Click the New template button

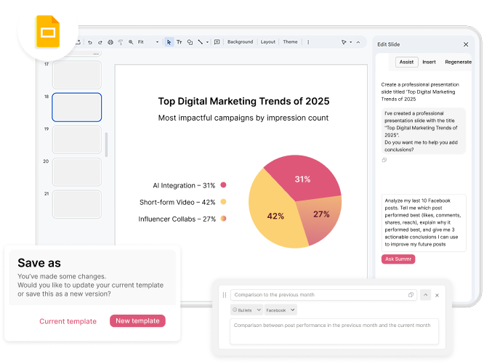[137, 321]
